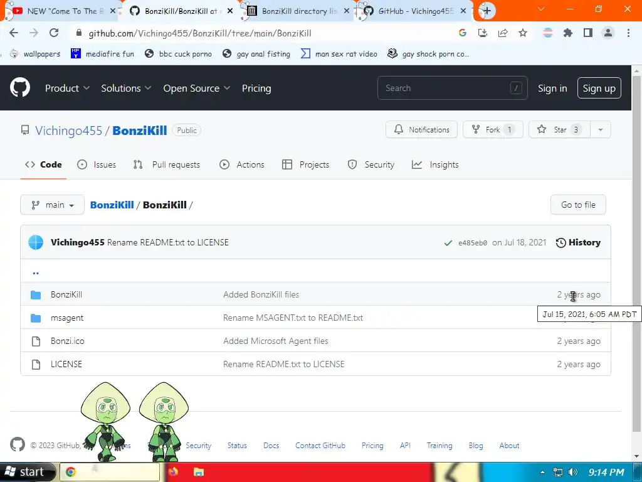Switch to the Actions tab
Image resolution: width=642 pixels, height=482 pixels.
click(242, 164)
